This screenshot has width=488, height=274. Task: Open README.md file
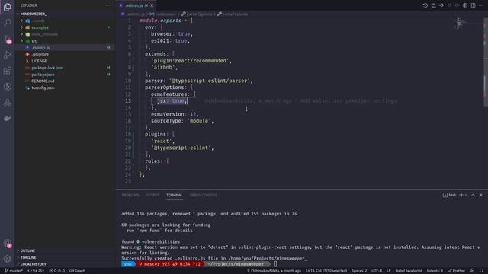click(x=43, y=81)
